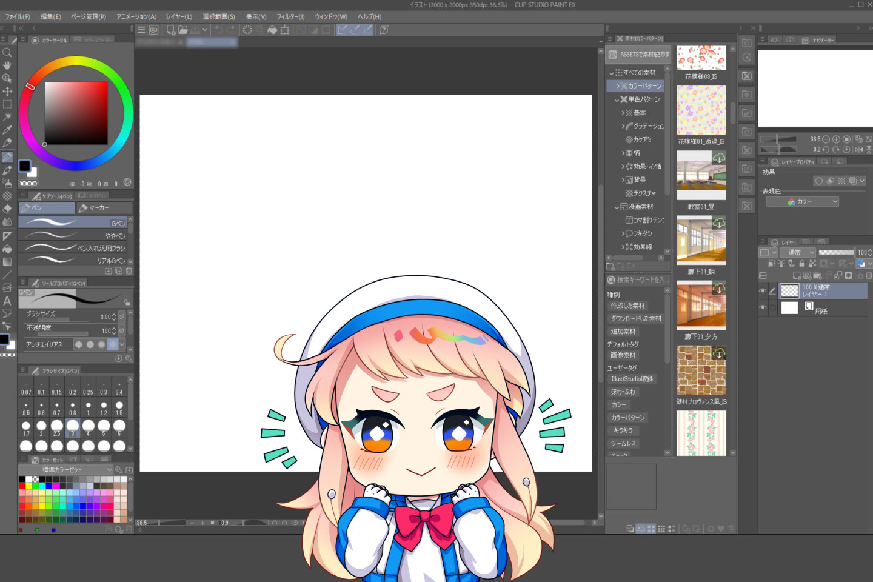
Task: Delete the current layer via trash icon
Action: (x=869, y=276)
